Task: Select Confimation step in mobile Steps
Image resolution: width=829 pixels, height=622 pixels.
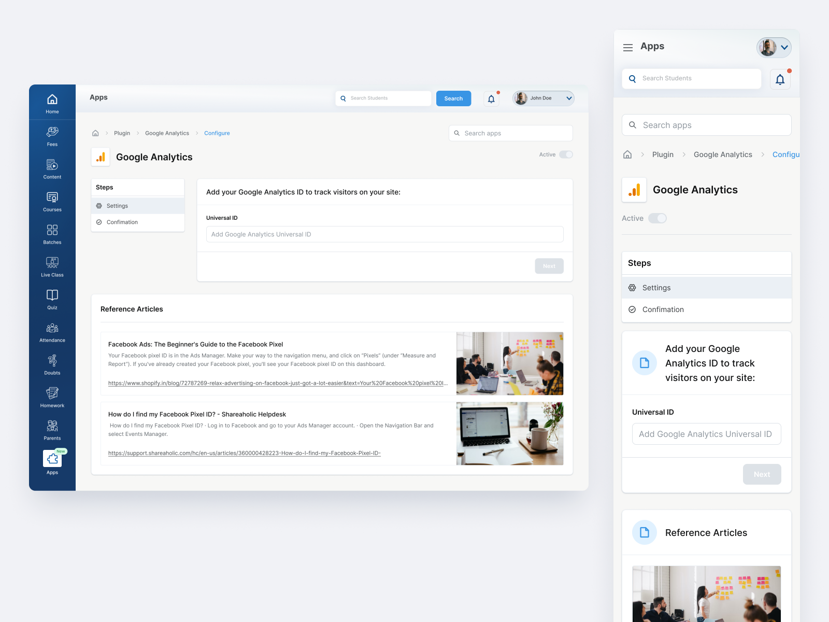Action: [707, 309]
